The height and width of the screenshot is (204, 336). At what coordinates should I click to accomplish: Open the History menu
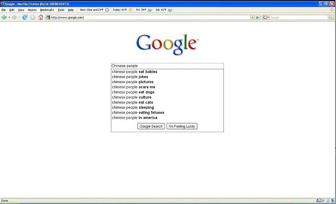click(x=32, y=10)
